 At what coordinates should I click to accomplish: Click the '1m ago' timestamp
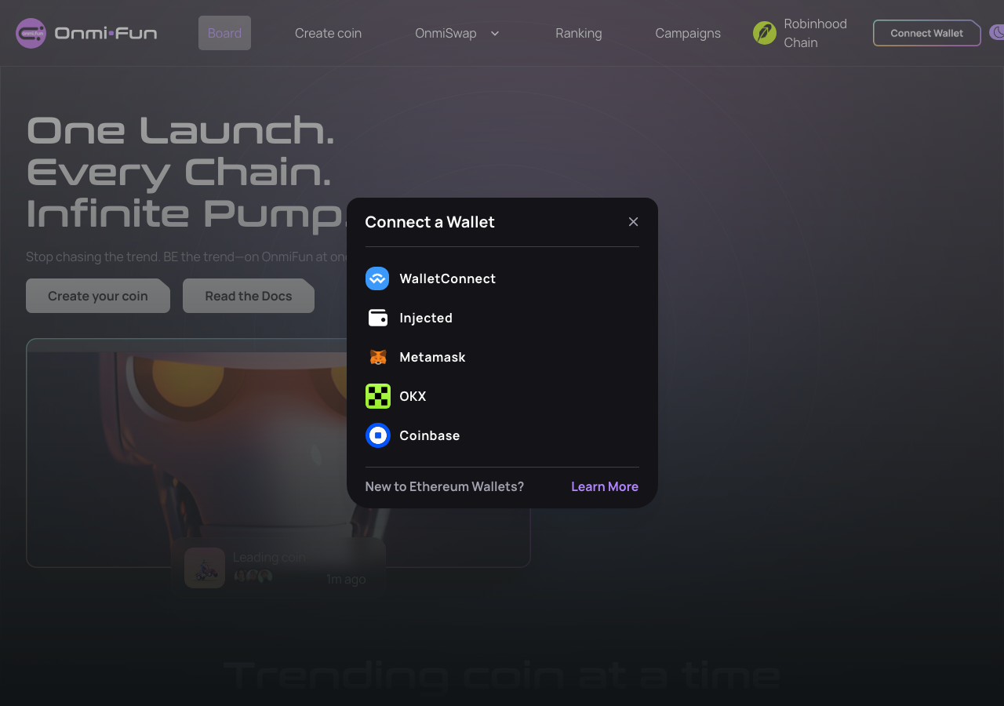pos(346,580)
